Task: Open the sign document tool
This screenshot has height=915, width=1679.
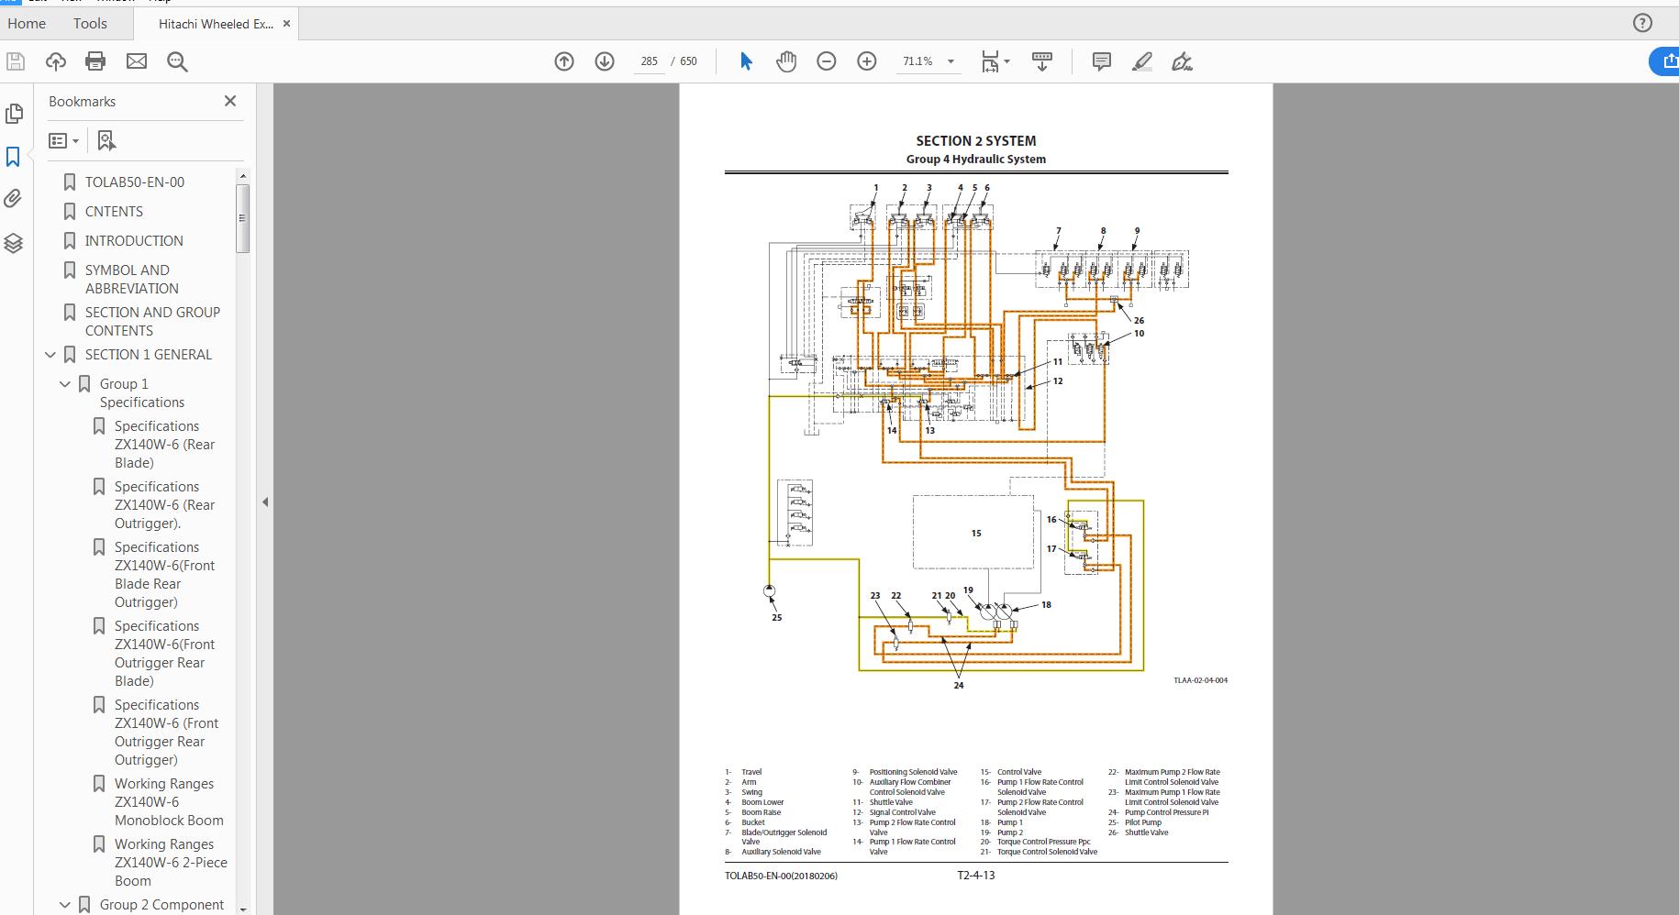Action: coord(1183,61)
